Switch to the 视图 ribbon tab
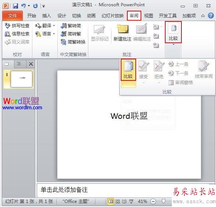This screenshot has width=216, height=207. pos(149,16)
